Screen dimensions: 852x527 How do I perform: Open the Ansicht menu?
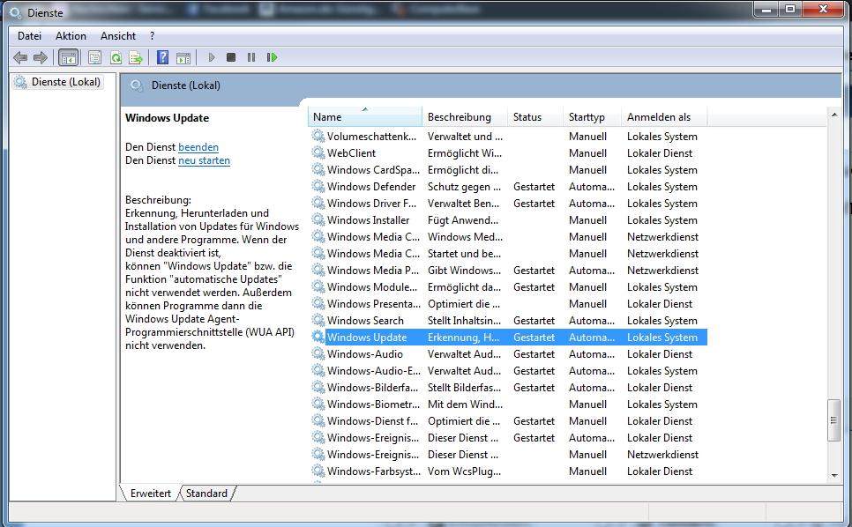(x=118, y=36)
